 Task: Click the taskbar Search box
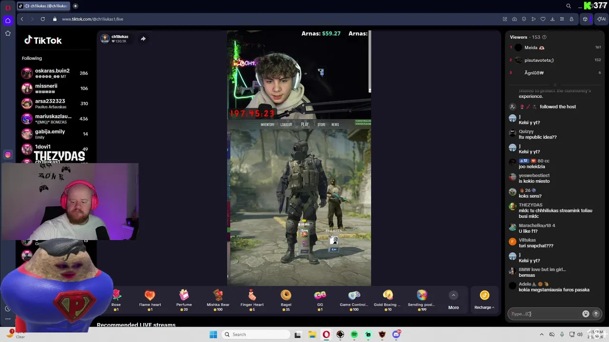click(256, 334)
